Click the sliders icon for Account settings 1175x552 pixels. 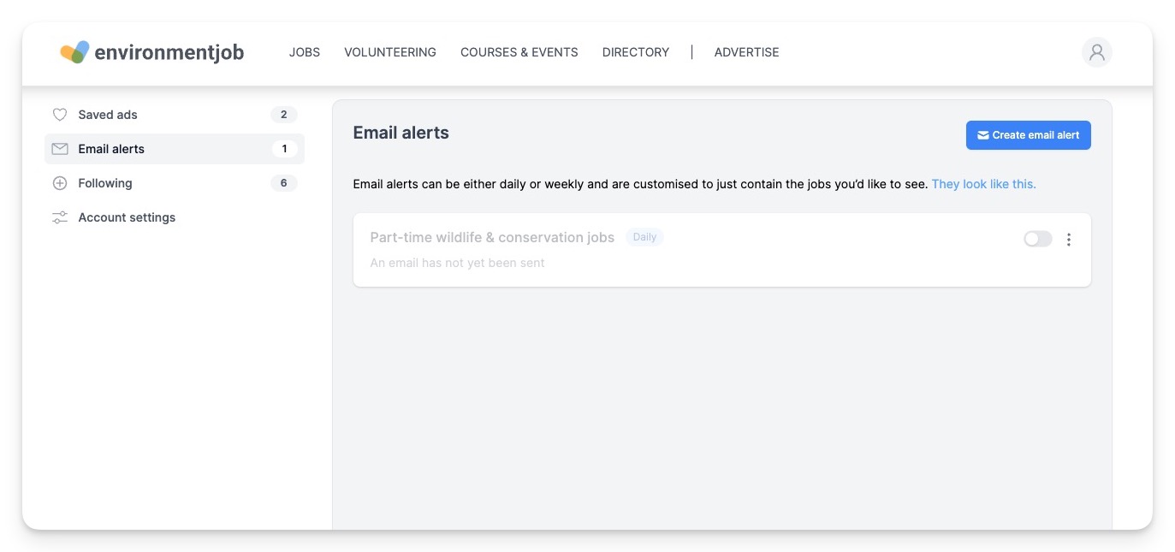(60, 217)
